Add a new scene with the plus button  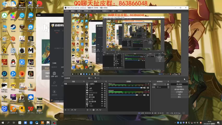click(65, 110)
